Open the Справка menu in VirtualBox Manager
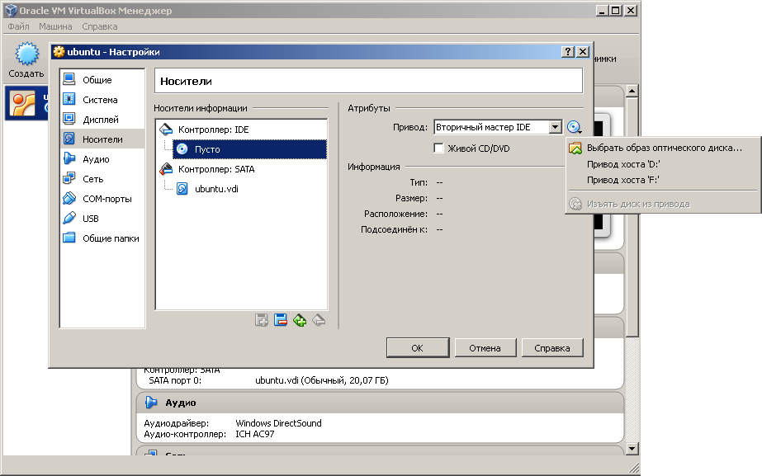This screenshot has width=762, height=476. 100,26
